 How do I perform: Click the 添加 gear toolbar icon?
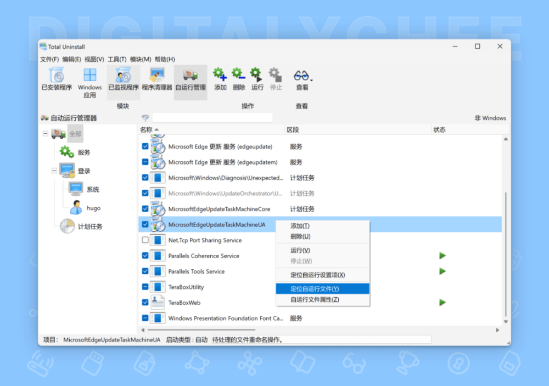[x=220, y=74]
